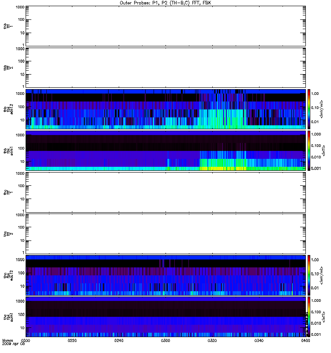Click the "thb fff 2" y-axis title
Screen dimensions: 331x353
[8, 68]
